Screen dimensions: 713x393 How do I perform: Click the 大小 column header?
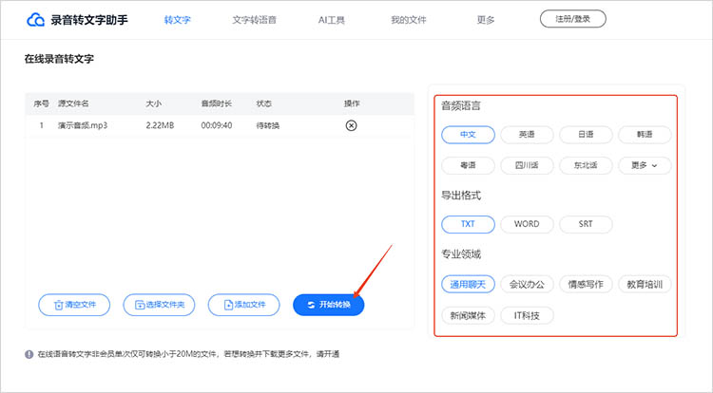[154, 103]
